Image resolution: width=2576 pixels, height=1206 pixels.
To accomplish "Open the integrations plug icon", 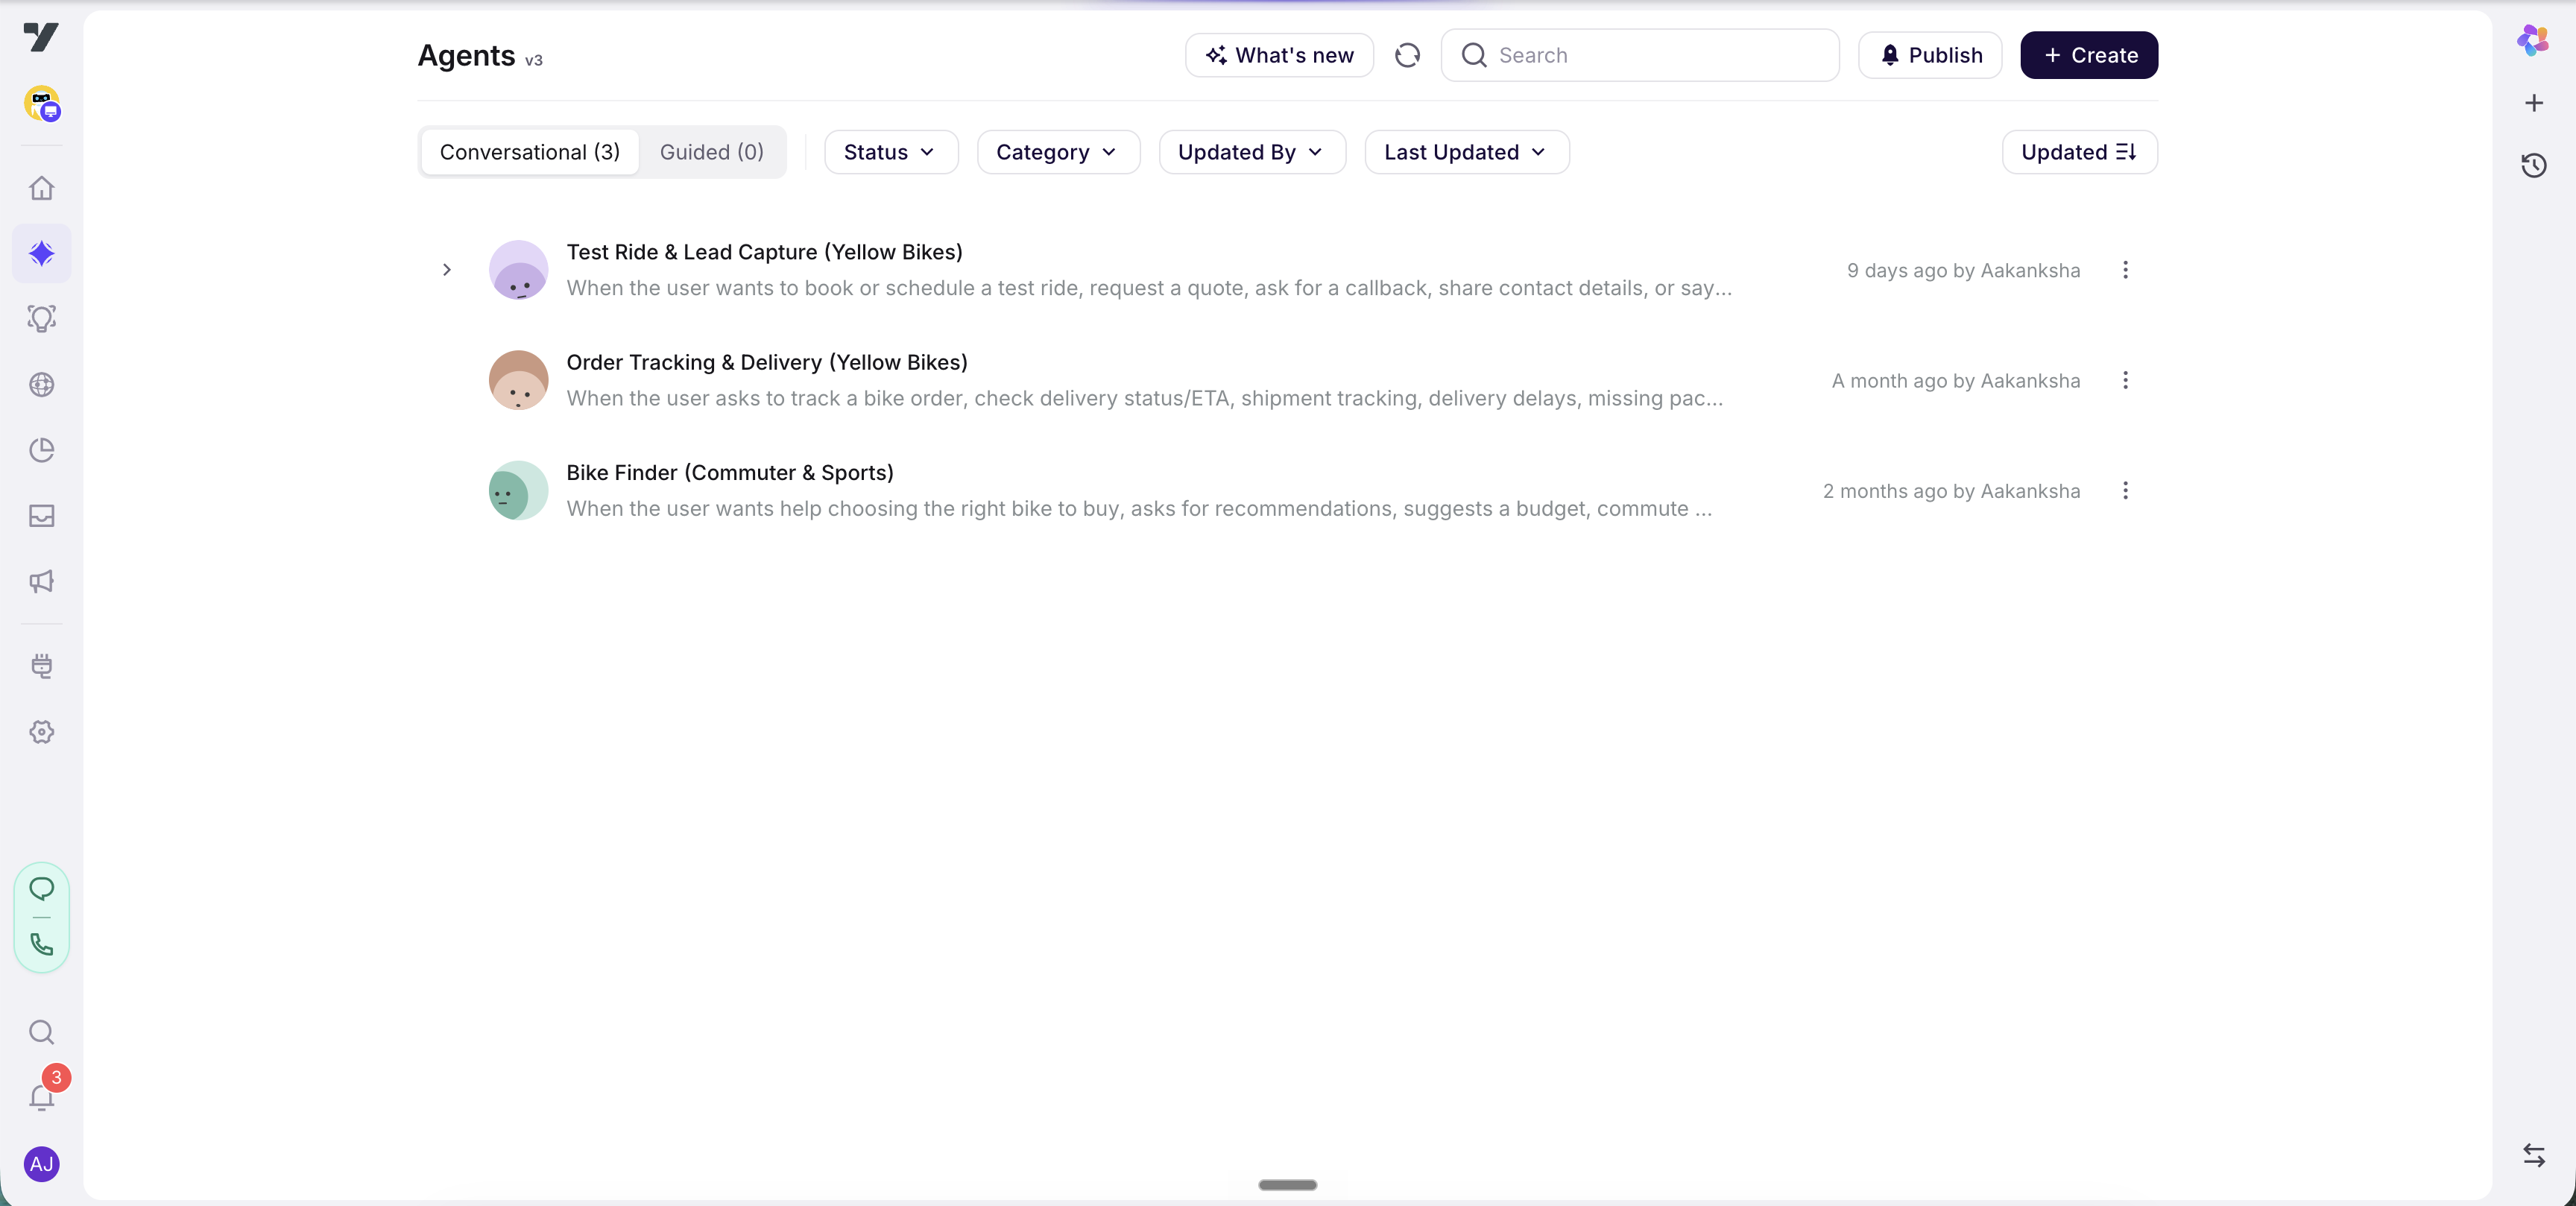I will (41, 666).
